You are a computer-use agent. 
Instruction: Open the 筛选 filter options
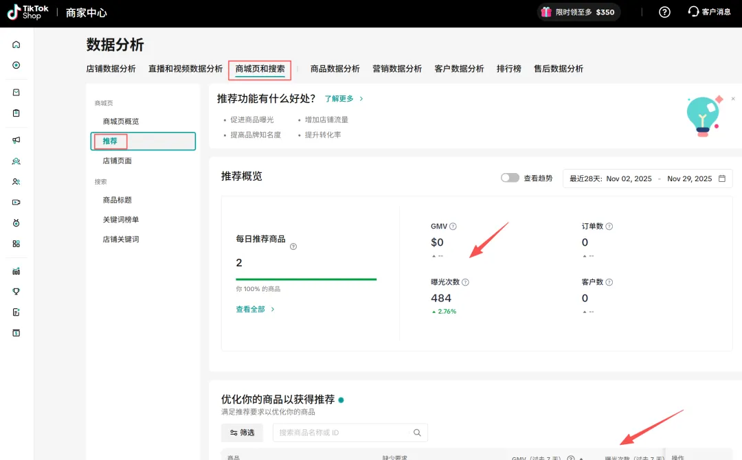[242, 433]
